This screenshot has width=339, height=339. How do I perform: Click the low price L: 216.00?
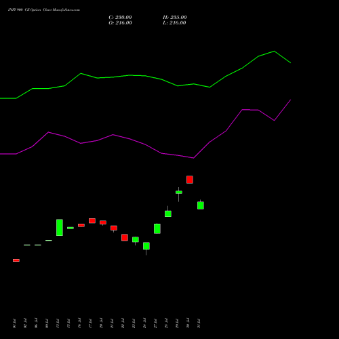coord(174,23)
